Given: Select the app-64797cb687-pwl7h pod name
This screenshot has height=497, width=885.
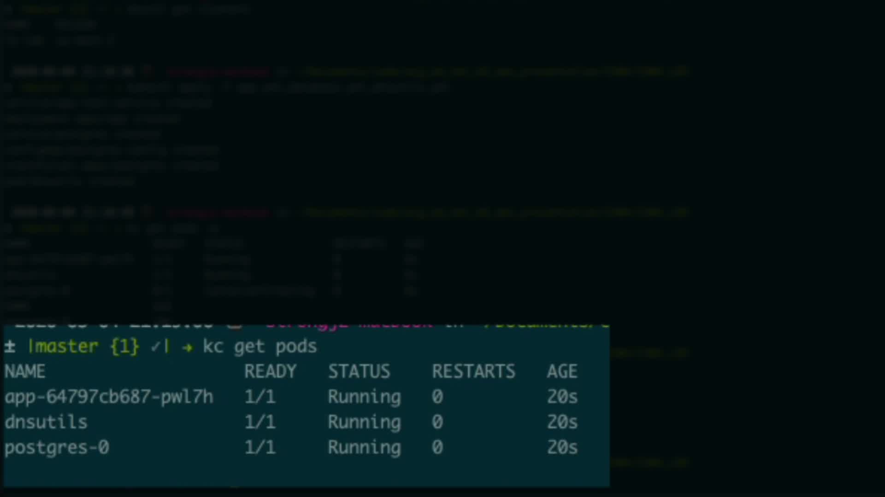Looking at the screenshot, I should coord(109,397).
